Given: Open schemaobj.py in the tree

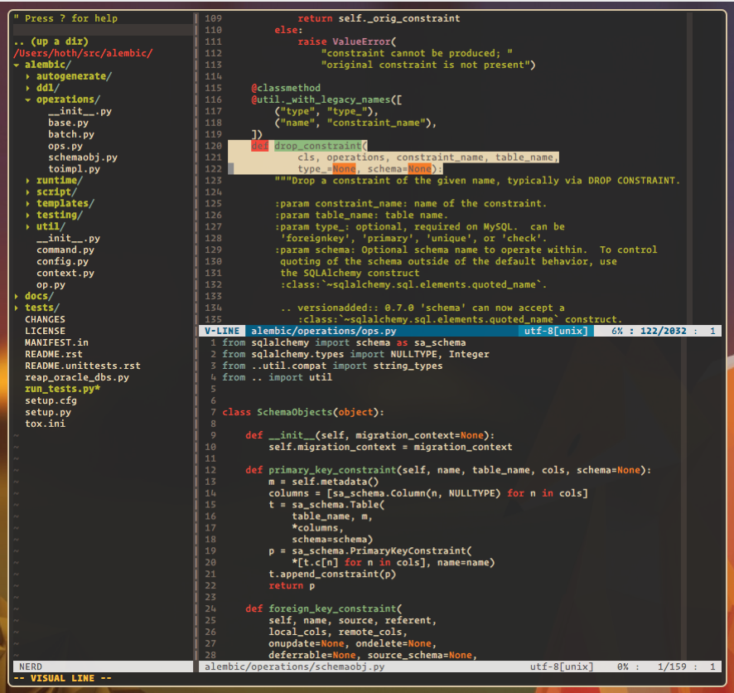Looking at the screenshot, I should [83, 157].
